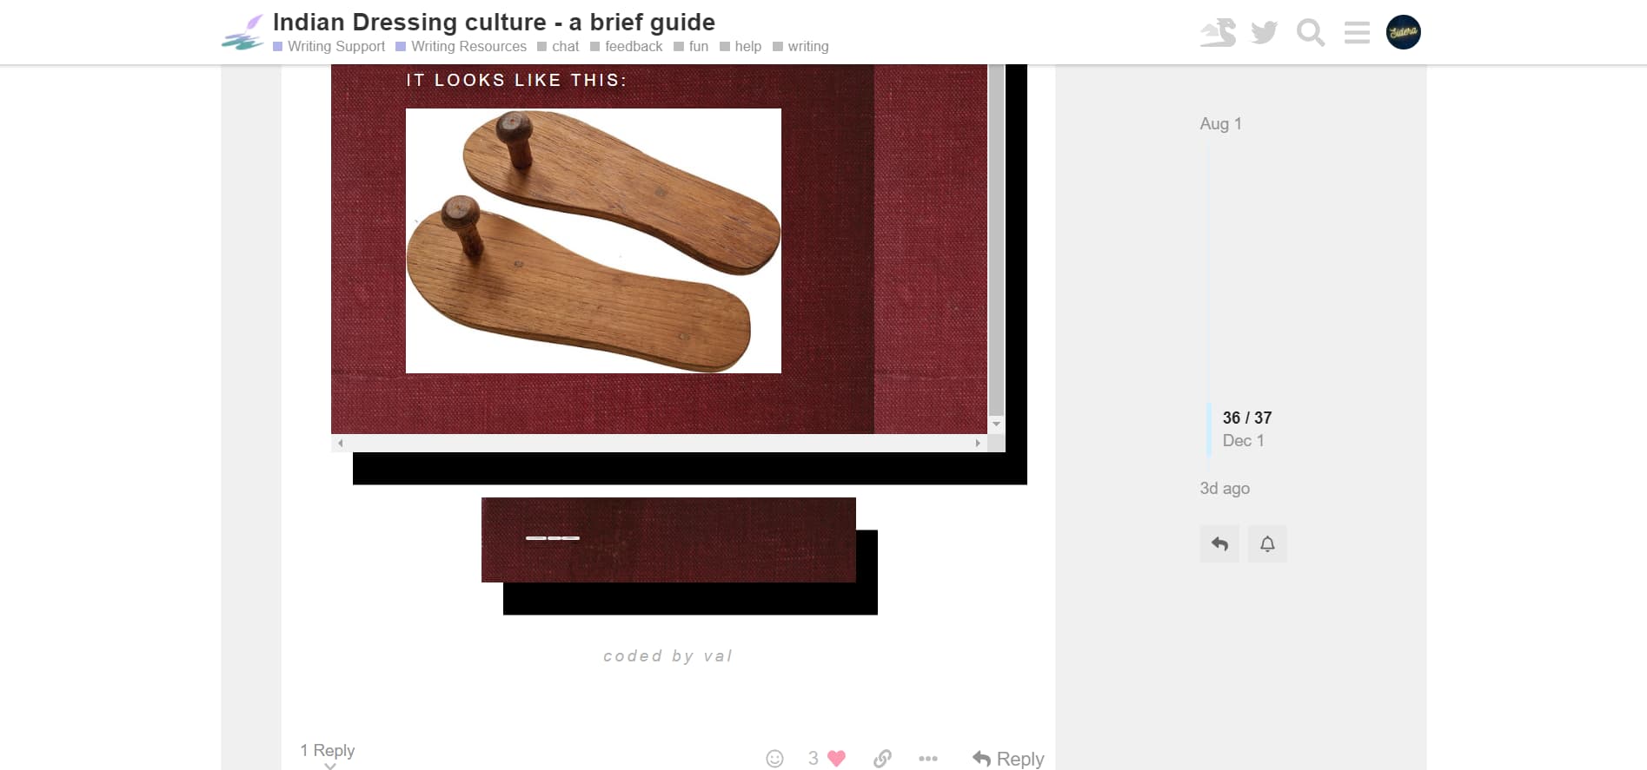The width and height of the screenshot is (1647, 770).
Task: Click the Twitter bird icon
Action: coord(1264,33)
